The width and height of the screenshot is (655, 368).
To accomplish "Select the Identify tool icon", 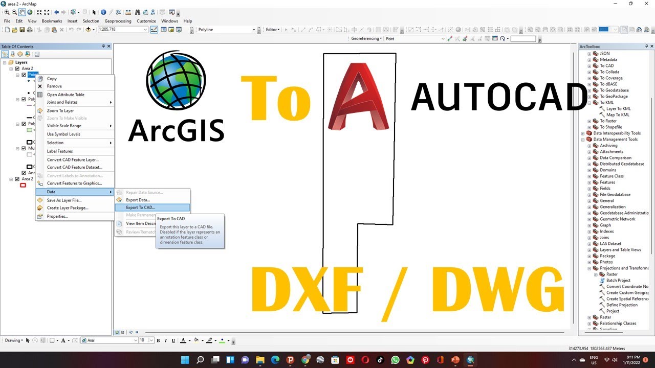I will tap(103, 12).
